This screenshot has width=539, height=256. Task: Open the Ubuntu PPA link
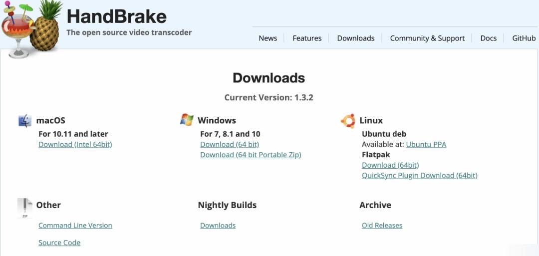click(x=426, y=144)
